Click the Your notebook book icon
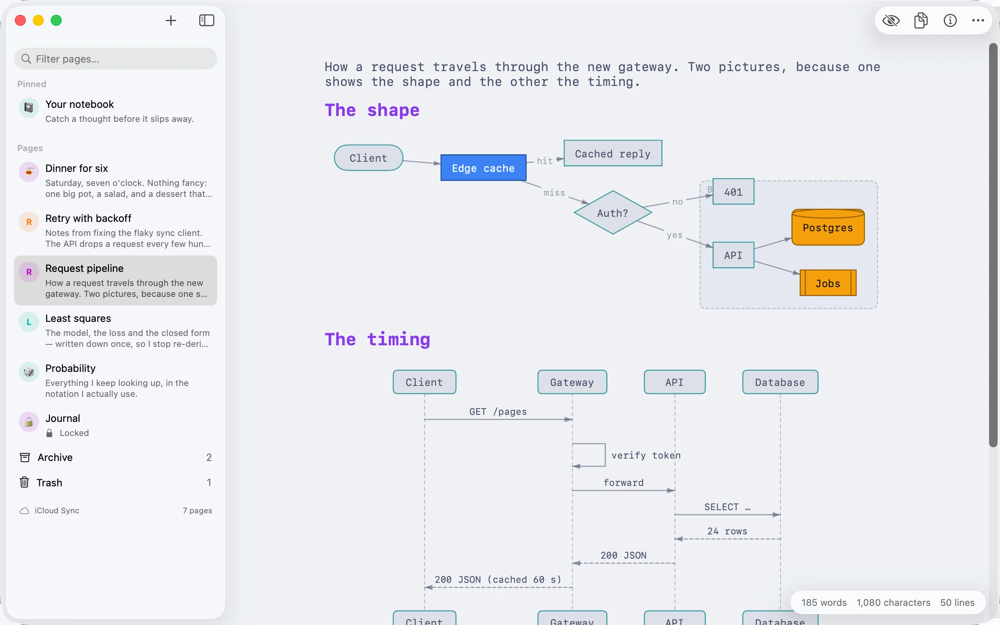The width and height of the screenshot is (1000, 625). [x=29, y=108]
